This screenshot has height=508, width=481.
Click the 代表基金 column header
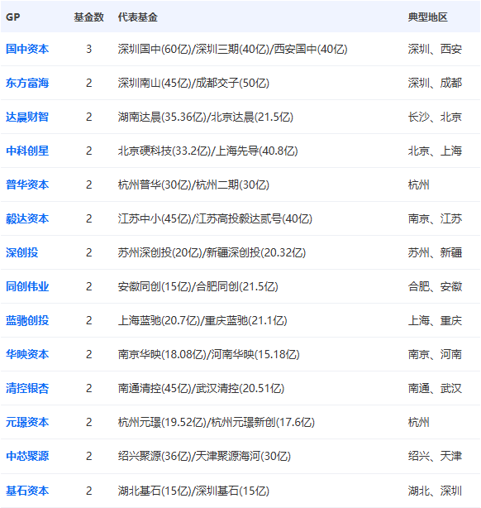137,17
